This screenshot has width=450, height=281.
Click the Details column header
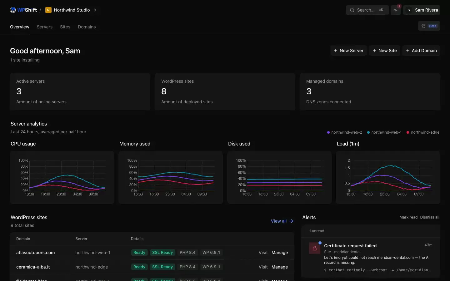(x=137, y=239)
